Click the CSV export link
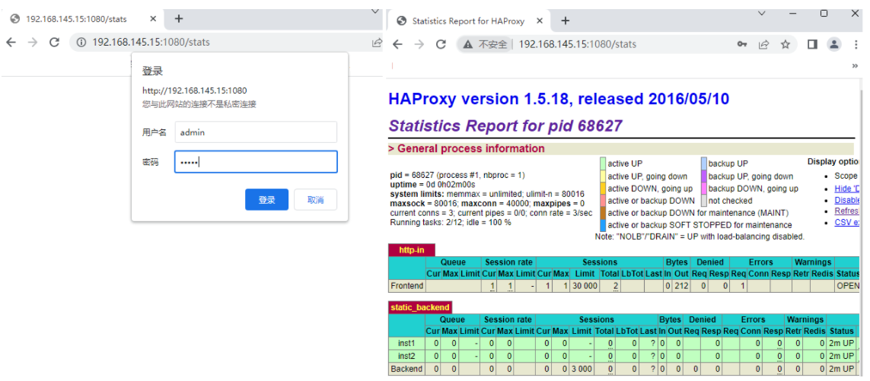870x381 pixels. point(846,222)
